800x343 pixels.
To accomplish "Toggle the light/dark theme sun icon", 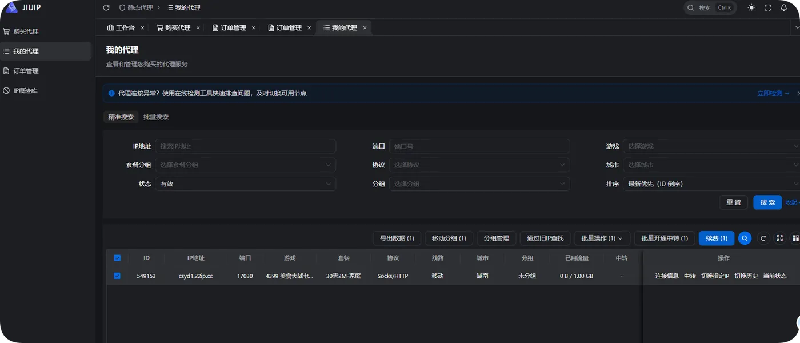I will [751, 8].
